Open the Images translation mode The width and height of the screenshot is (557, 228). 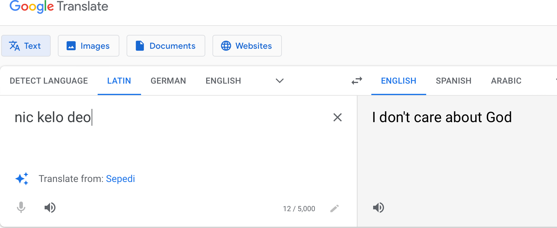89,46
